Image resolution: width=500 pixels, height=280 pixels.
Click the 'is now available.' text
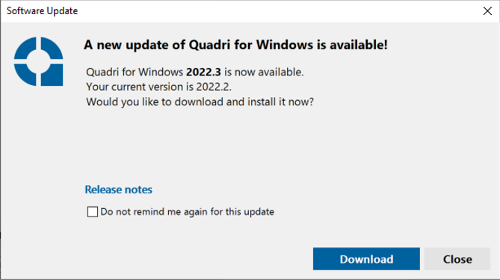[x=264, y=72]
